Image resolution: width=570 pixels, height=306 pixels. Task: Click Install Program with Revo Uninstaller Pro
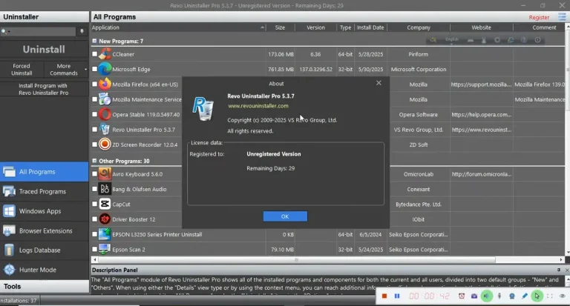44,90
